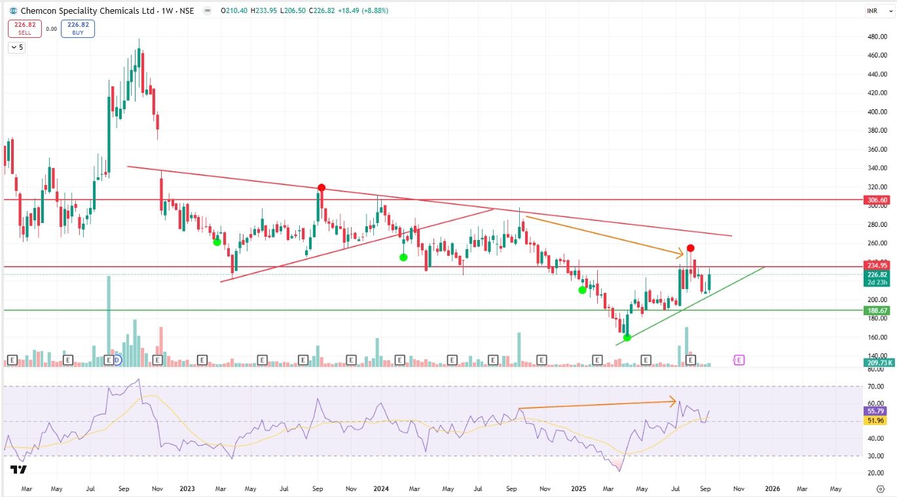Click the 2026 label on the time axis
This screenshot has width=897, height=497.
(773, 488)
